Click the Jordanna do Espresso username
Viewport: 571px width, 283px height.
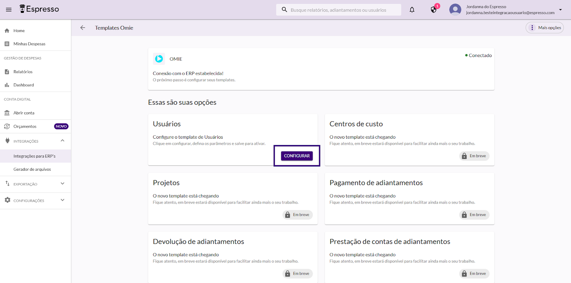486,7
